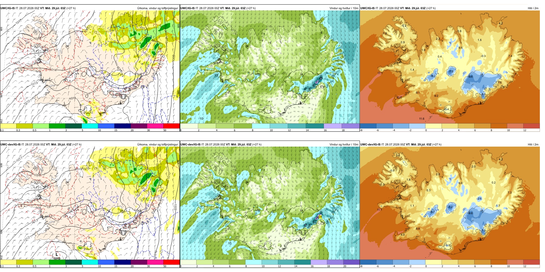Click the 'Úrkoma, vindur og loftþrýstingur' title of top-left panel
The width and height of the screenshot is (545, 272).
[157, 8]
